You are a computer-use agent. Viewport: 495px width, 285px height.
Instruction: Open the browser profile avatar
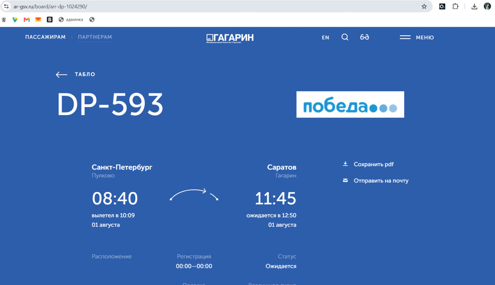[x=487, y=6]
